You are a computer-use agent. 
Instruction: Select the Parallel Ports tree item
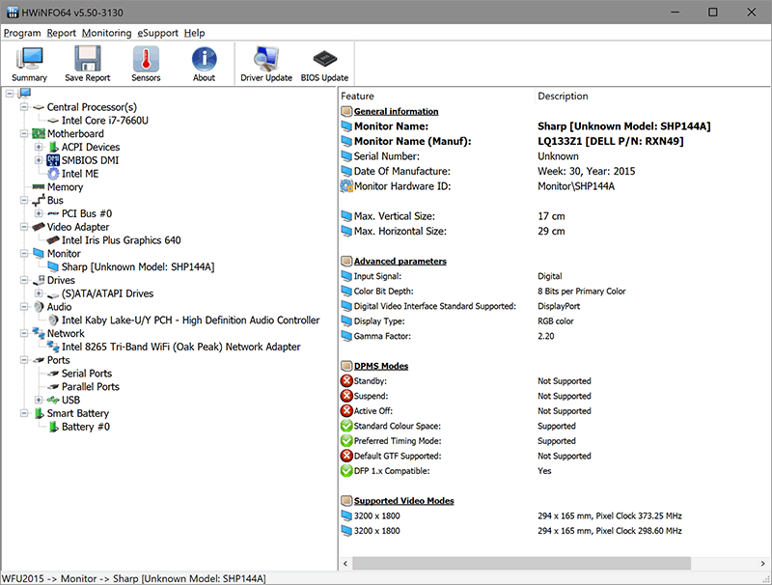pyautogui.click(x=91, y=386)
